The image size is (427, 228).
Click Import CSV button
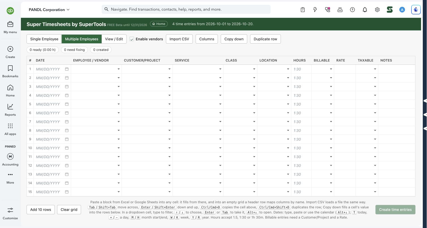point(179,39)
